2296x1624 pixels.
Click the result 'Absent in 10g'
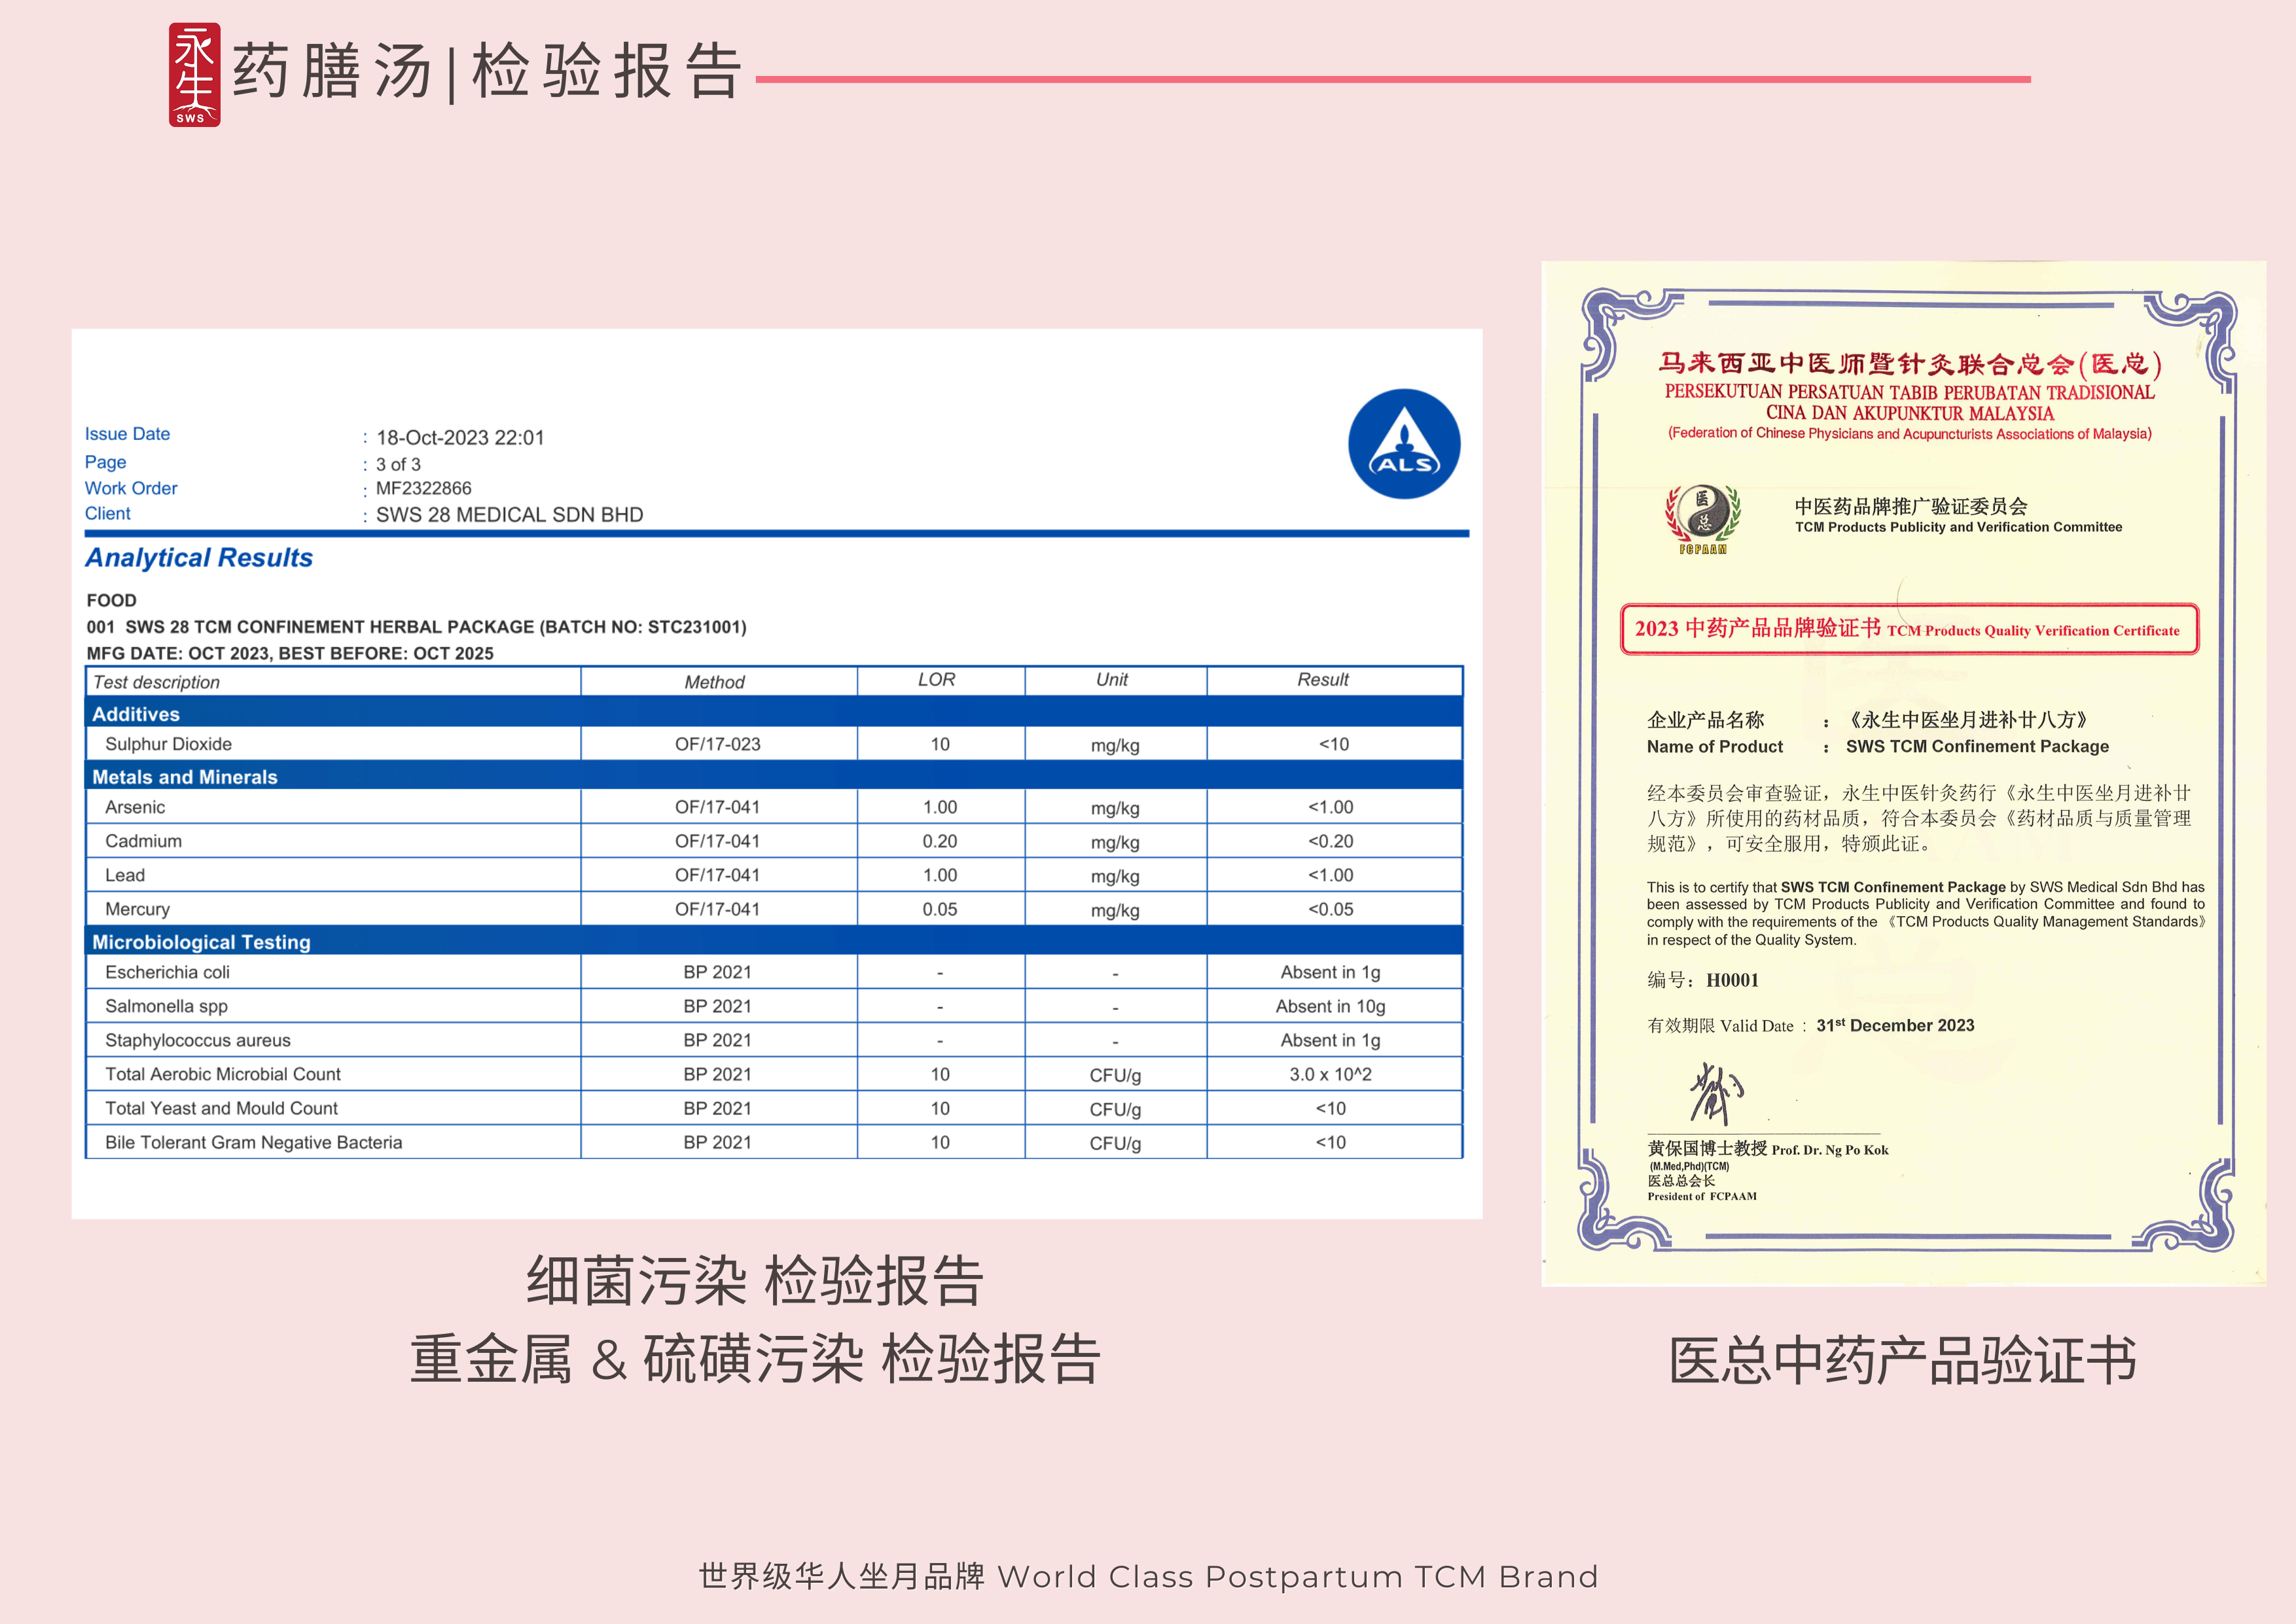(x=1330, y=1006)
